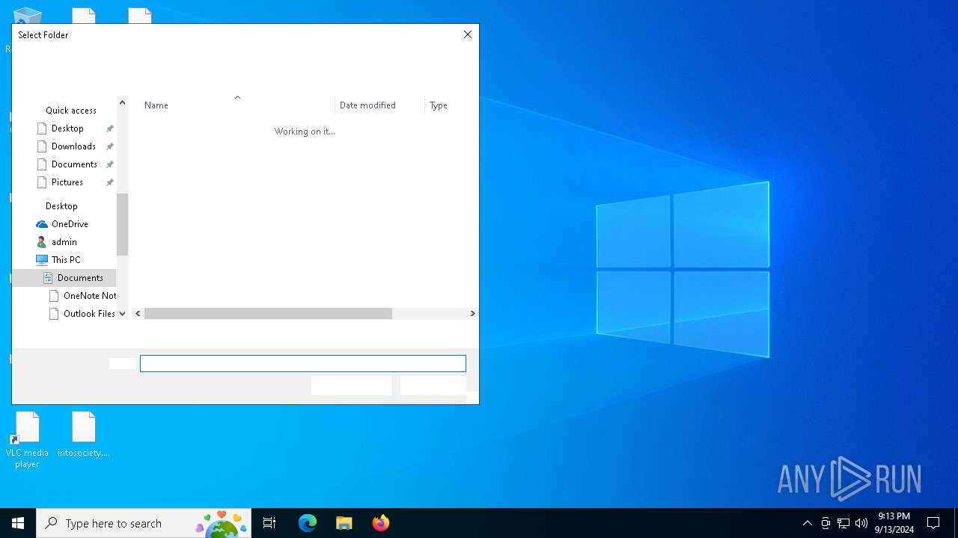Launch Microsoft Edge from taskbar

click(x=308, y=523)
